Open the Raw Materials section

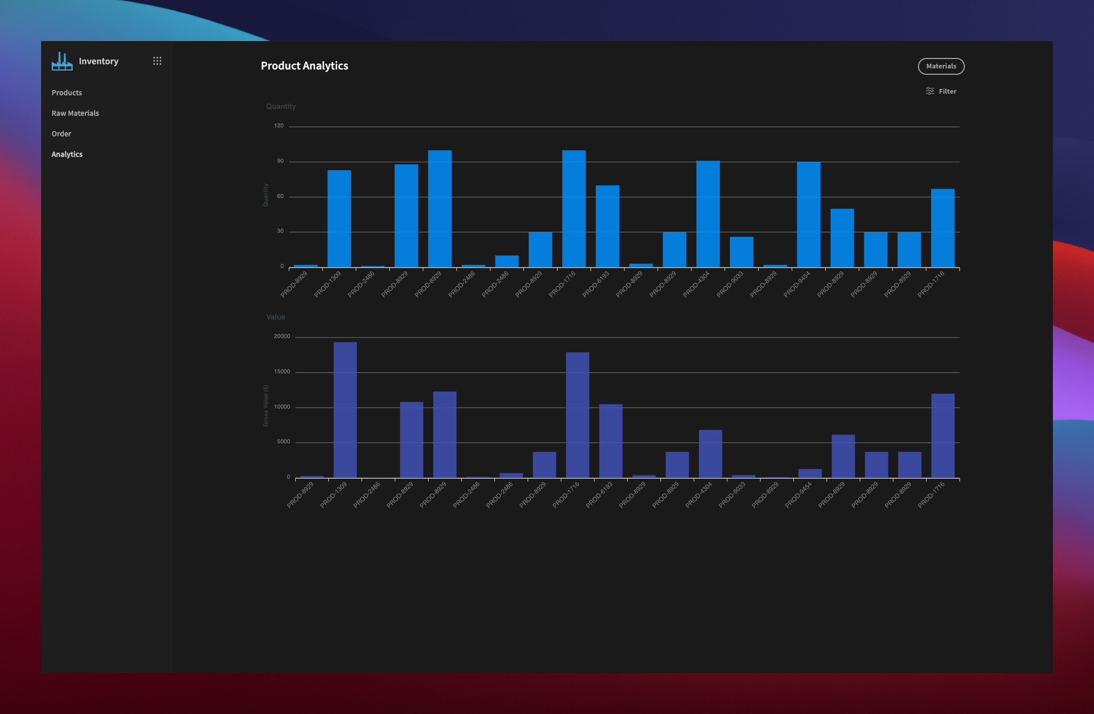tap(75, 113)
